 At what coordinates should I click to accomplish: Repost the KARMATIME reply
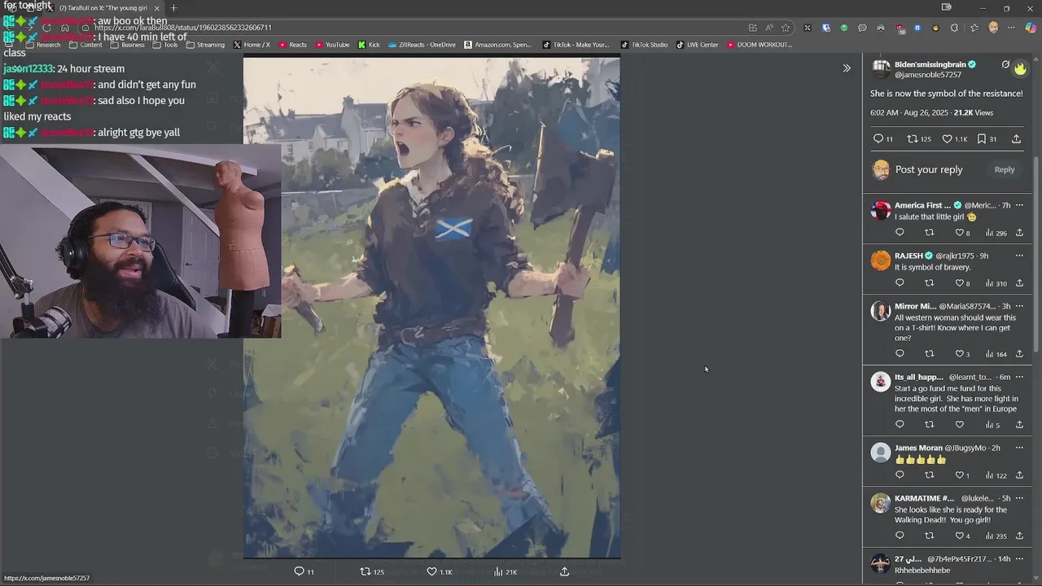tap(929, 536)
